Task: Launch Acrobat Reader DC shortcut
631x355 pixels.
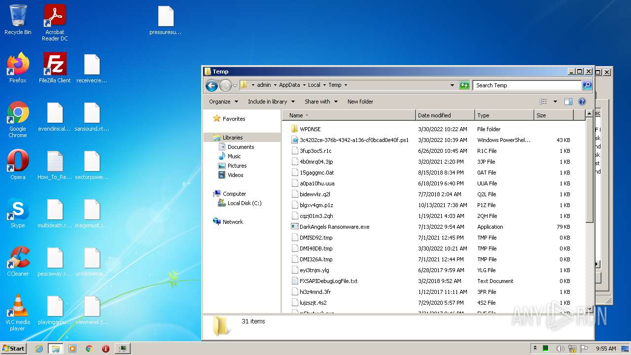Action: [55, 23]
